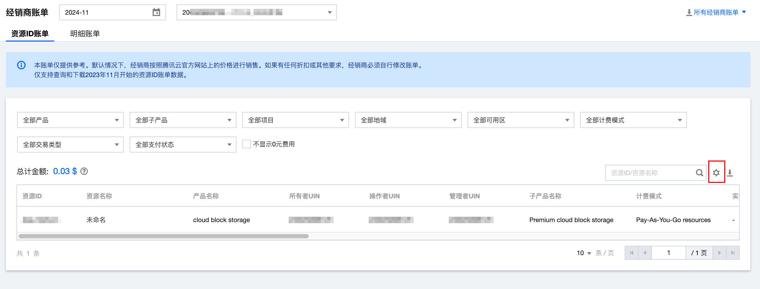Image resolution: width=760 pixels, height=289 pixels.
Task: Go to the next page arrow
Action: tap(719, 253)
